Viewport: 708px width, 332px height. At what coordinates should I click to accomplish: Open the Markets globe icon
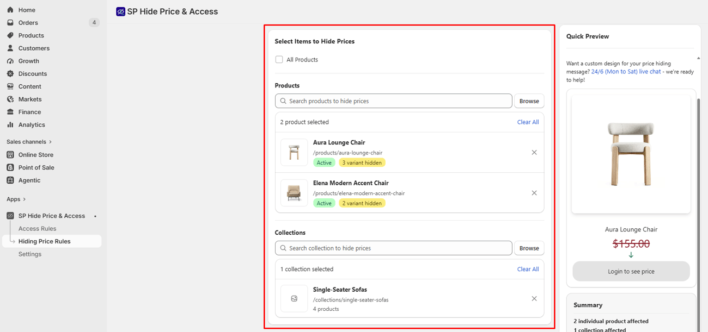[x=10, y=99]
